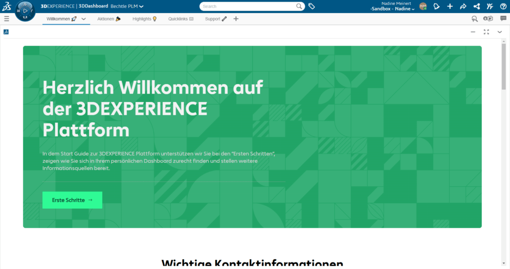Toggle the play mode icon next to chat

point(489,19)
